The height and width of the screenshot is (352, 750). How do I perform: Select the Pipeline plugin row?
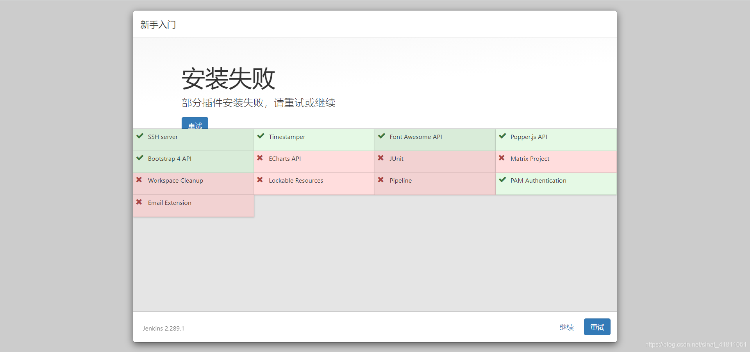[x=400, y=180]
